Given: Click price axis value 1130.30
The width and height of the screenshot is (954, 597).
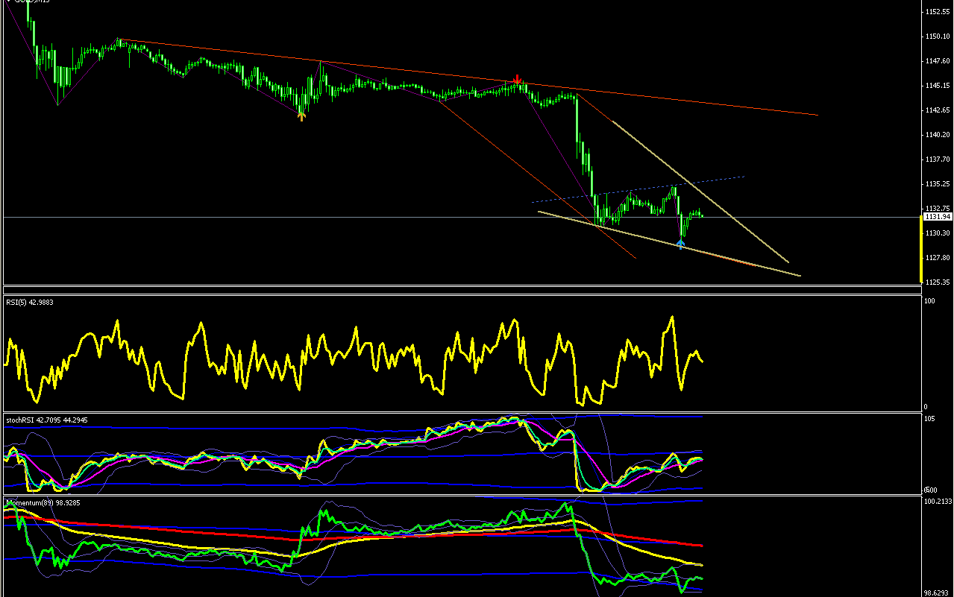Looking at the screenshot, I should [x=937, y=233].
